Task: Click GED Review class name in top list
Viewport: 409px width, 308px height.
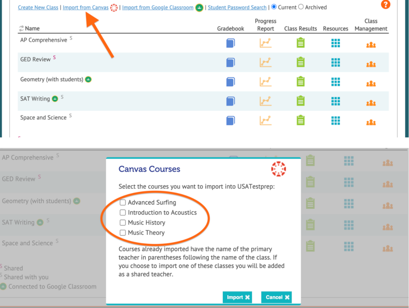Action: tap(36, 60)
